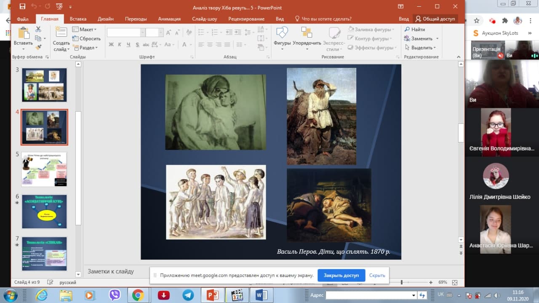Image resolution: width=539 pixels, height=303 pixels.
Task: Click Закрыть доступ button
Action: pos(341,275)
